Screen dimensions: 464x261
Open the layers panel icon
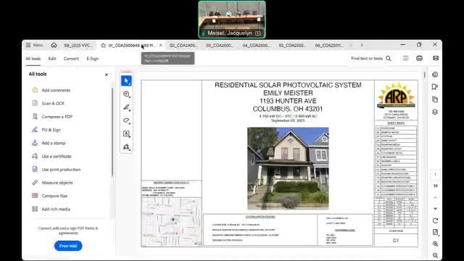435,112
